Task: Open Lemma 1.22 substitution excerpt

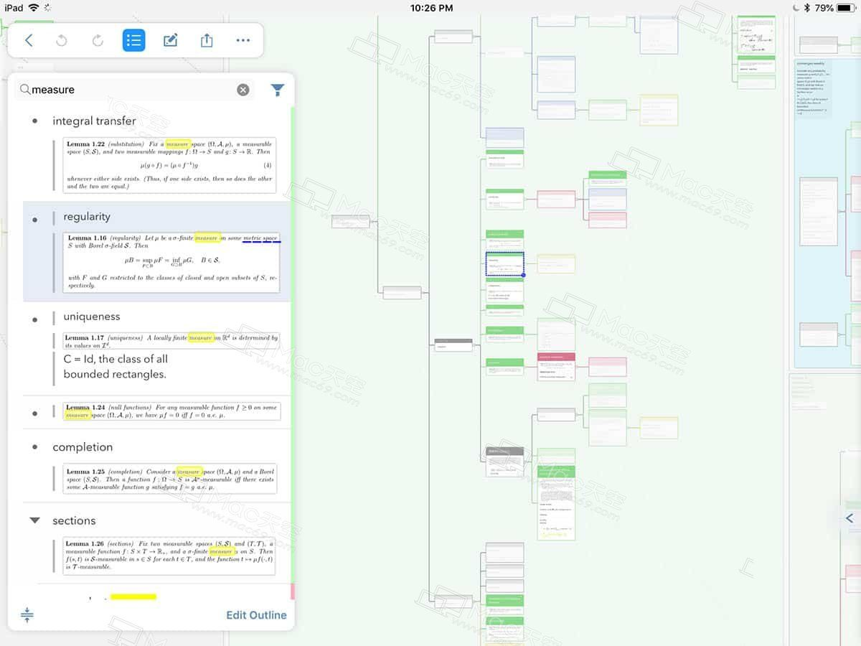Action: click(x=169, y=165)
